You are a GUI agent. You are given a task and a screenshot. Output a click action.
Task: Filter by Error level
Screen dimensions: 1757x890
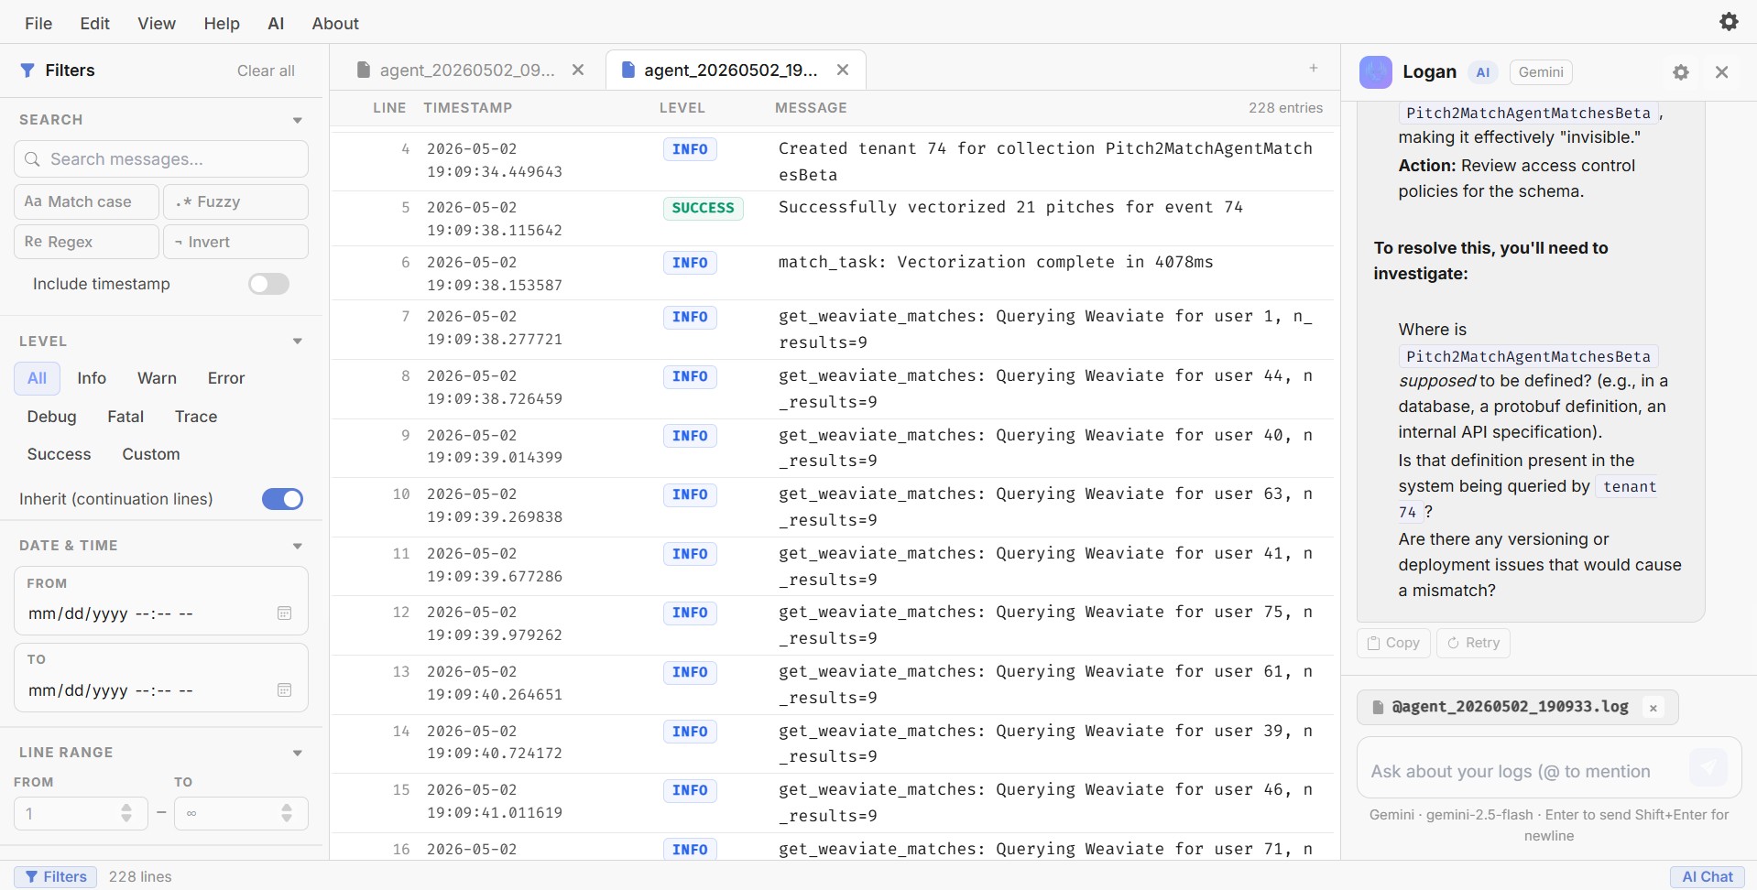click(226, 378)
